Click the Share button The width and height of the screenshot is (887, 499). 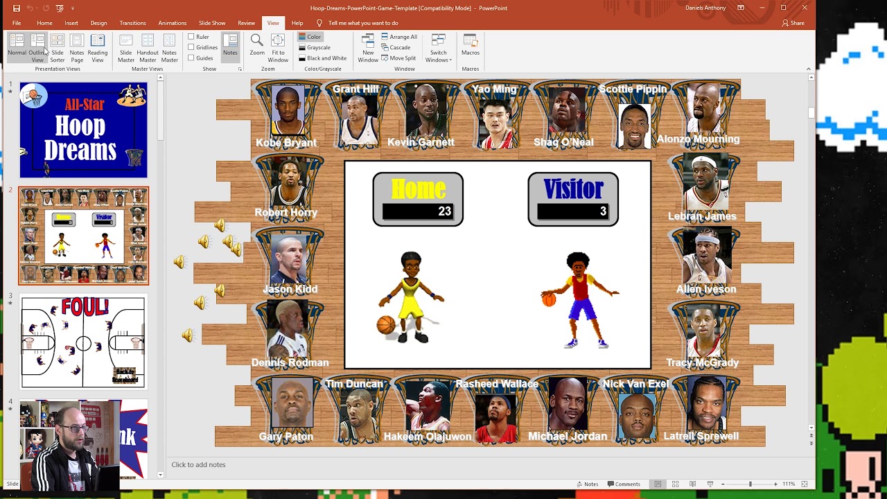coord(793,23)
